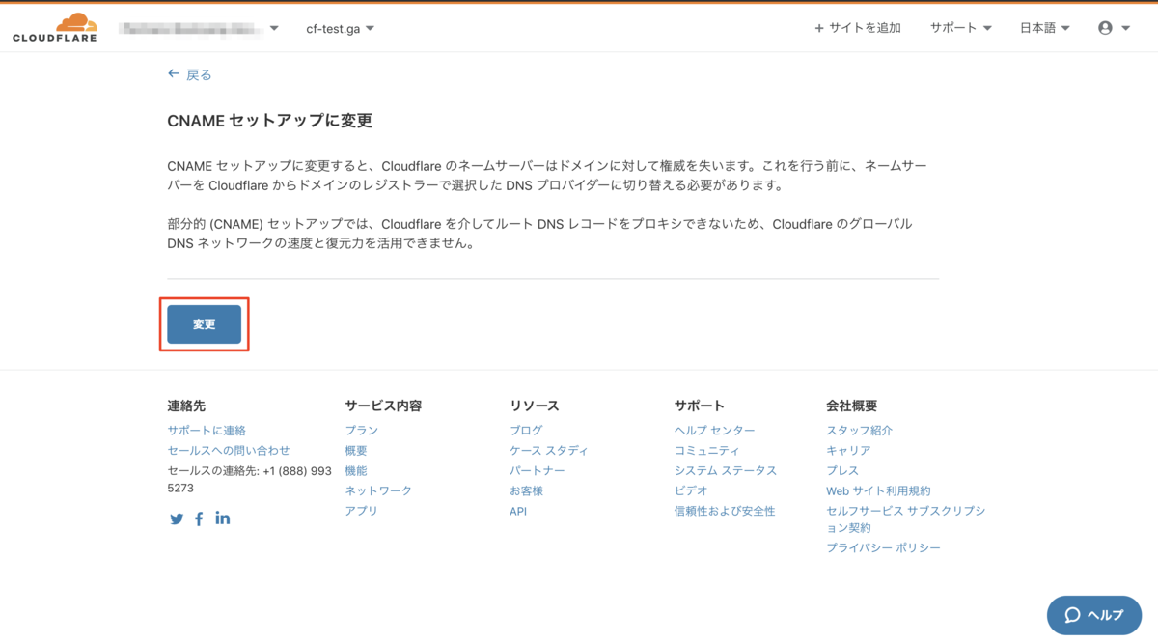
Task: Click the CNAME セットアップに変更 heading
Action: click(x=269, y=121)
